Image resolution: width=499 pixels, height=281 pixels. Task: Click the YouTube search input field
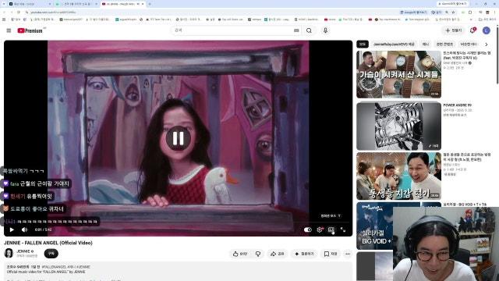(233, 30)
